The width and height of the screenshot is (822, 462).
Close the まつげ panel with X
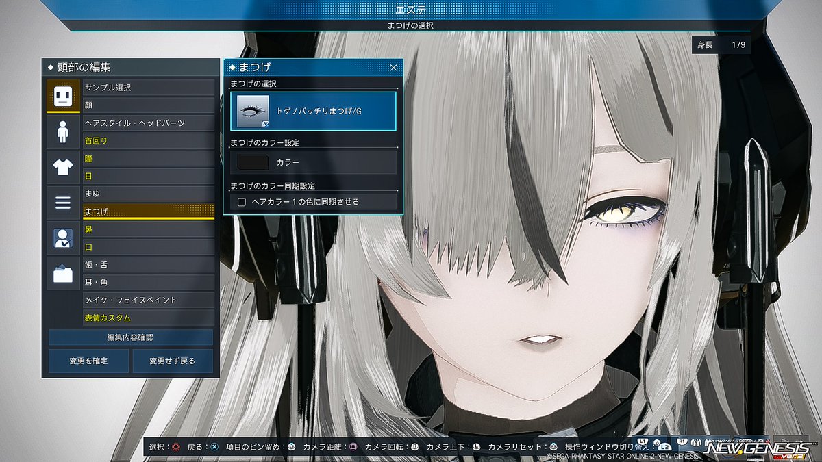click(x=394, y=68)
